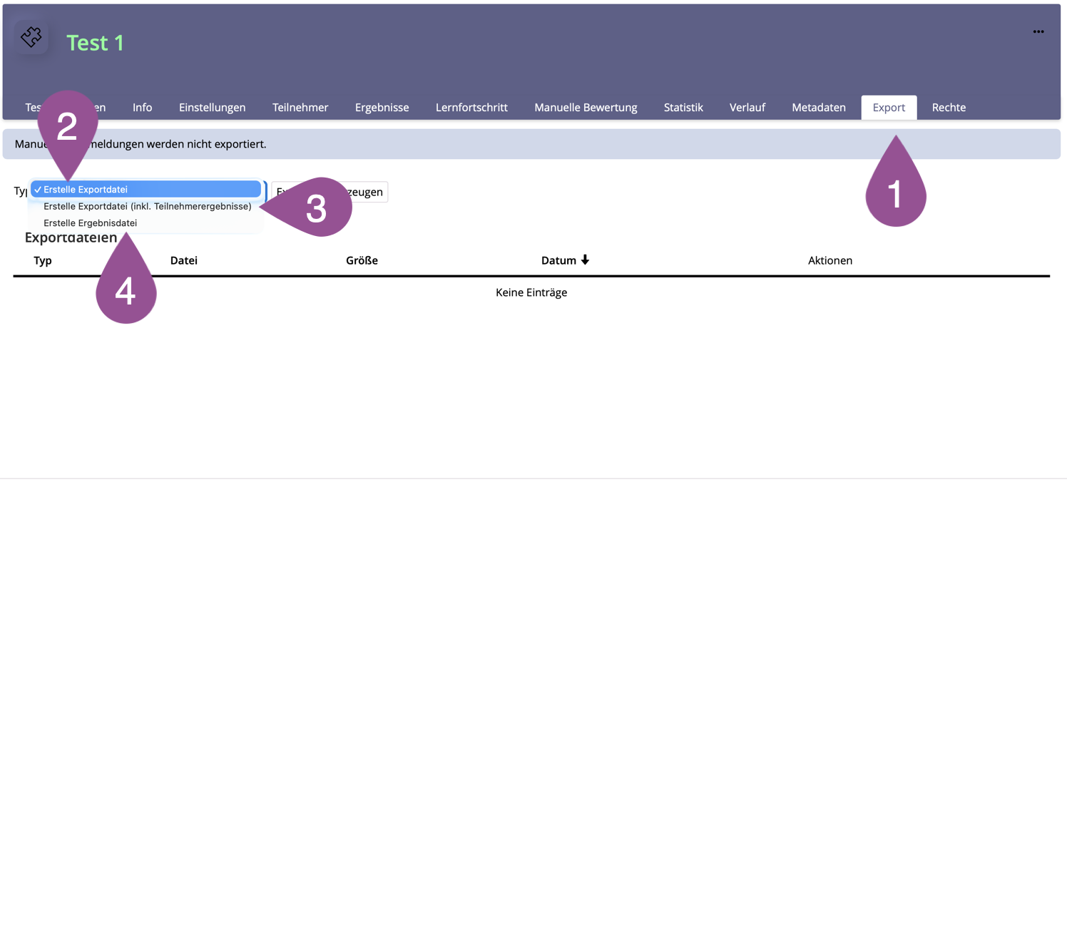Select the active Export tab
This screenshot has height=927, width=1067.
tap(888, 108)
